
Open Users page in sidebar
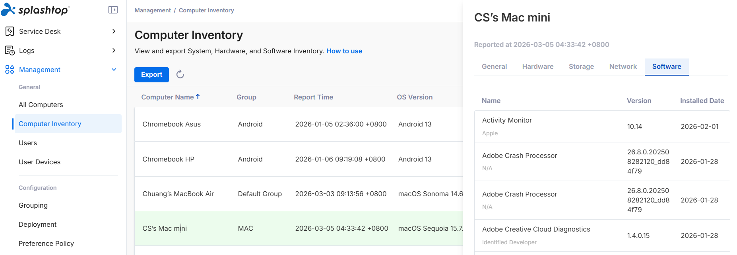tap(28, 143)
